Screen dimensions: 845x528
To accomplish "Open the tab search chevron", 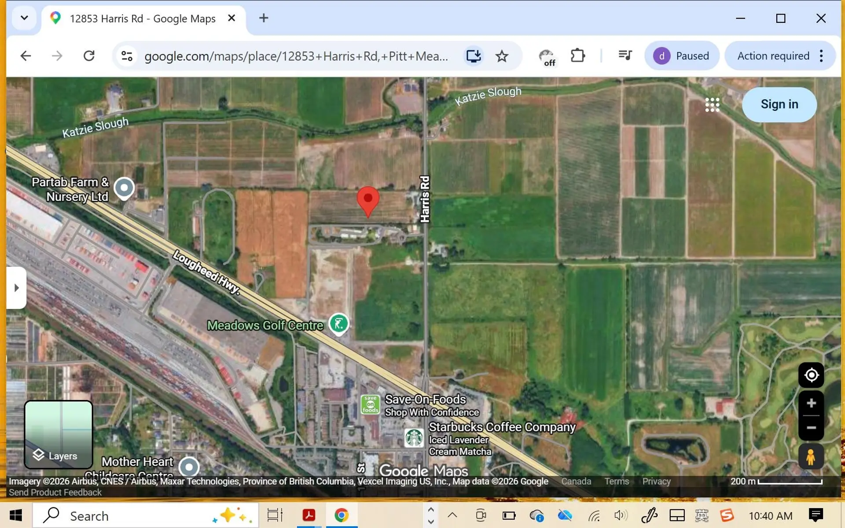I will pyautogui.click(x=24, y=18).
